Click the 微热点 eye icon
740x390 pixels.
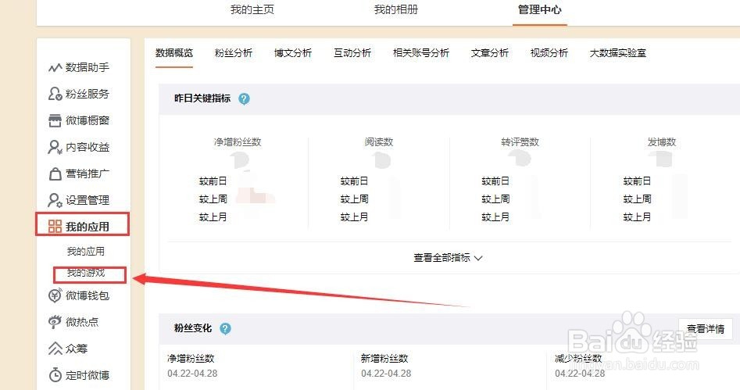(x=55, y=322)
